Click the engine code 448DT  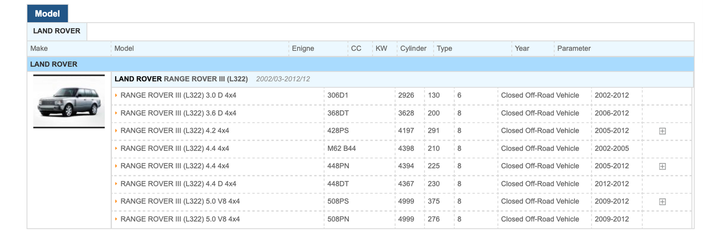338,183
